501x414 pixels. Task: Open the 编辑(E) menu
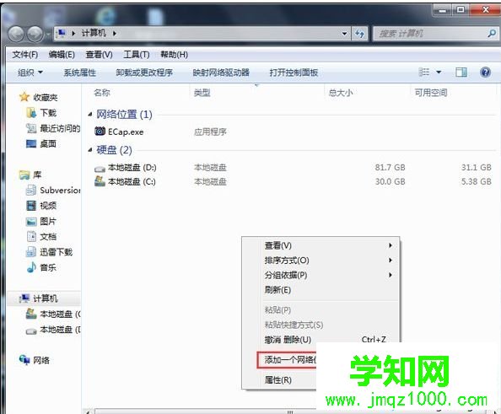coord(62,55)
